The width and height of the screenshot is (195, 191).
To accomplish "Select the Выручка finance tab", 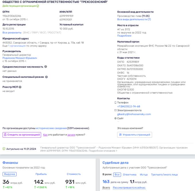I will [x=10, y=174].
